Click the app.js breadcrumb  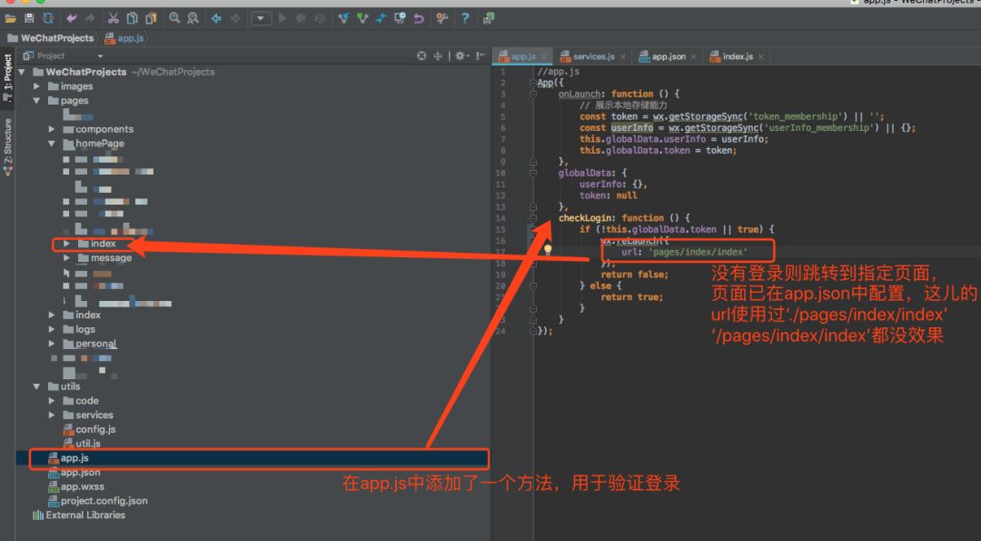(x=124, y=38)
